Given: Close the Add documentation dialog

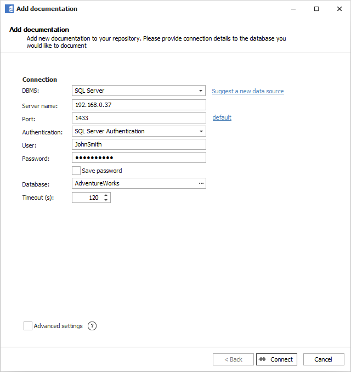Looking at the screenshot, I should 339,9.
